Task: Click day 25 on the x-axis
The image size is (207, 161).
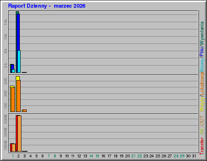Action: click(x=158, y=156)
